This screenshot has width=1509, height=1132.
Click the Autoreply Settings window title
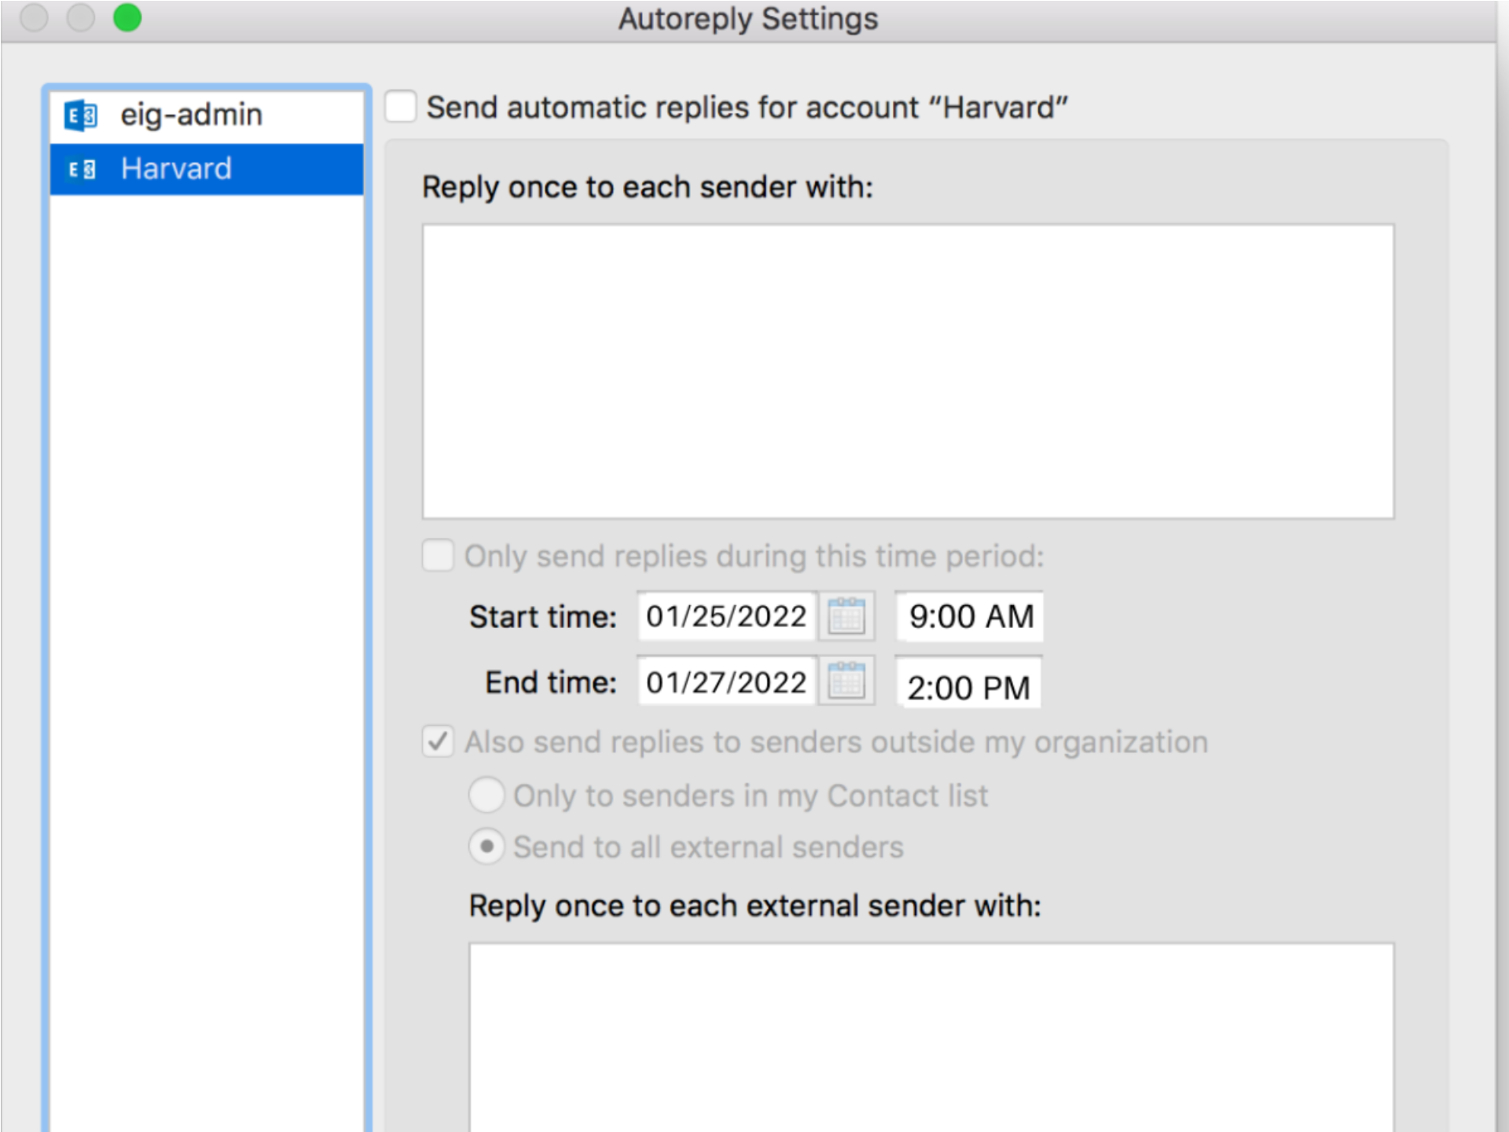747,19
